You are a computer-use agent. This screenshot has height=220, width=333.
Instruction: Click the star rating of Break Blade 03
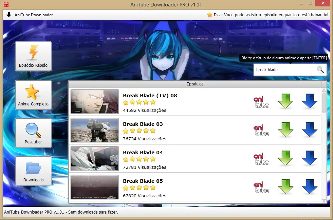139,131
